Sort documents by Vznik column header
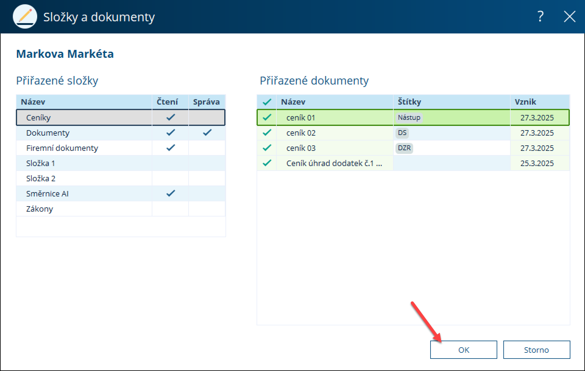 (525, 102)
